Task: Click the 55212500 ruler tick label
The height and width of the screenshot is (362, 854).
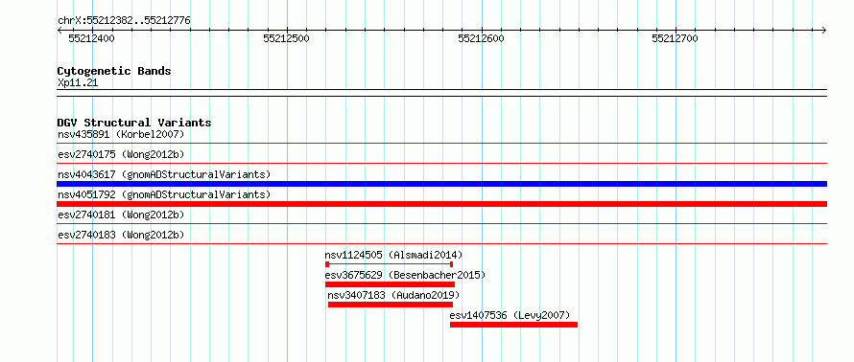Action: tap(286, 38)
